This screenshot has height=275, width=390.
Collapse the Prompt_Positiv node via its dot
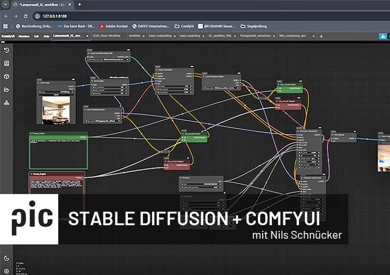[x=32, y=134]
